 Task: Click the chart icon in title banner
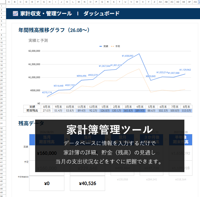[15, 13]
